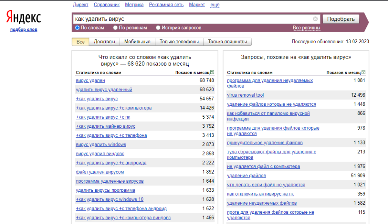Focus the search field with как удалить вирус
The image size is (388, 224).
click(x=193, y=19)
